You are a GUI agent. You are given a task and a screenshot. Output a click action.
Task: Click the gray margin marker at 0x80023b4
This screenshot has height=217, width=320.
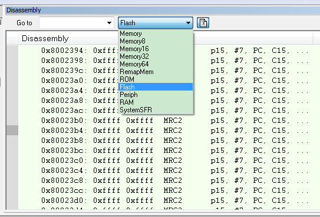point(12,131)
